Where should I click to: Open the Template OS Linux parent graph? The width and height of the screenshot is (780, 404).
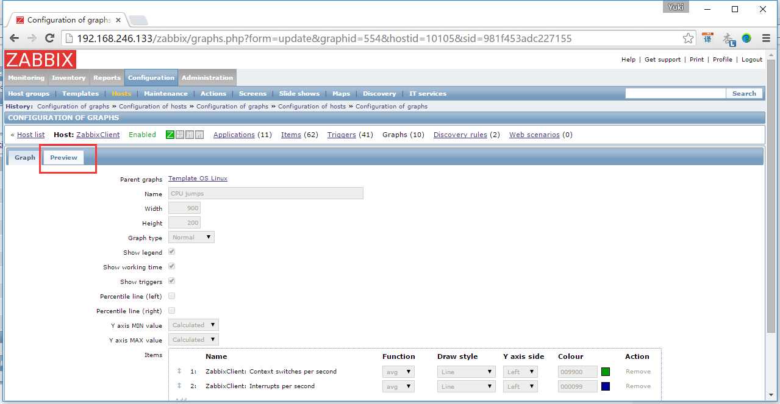198,179
